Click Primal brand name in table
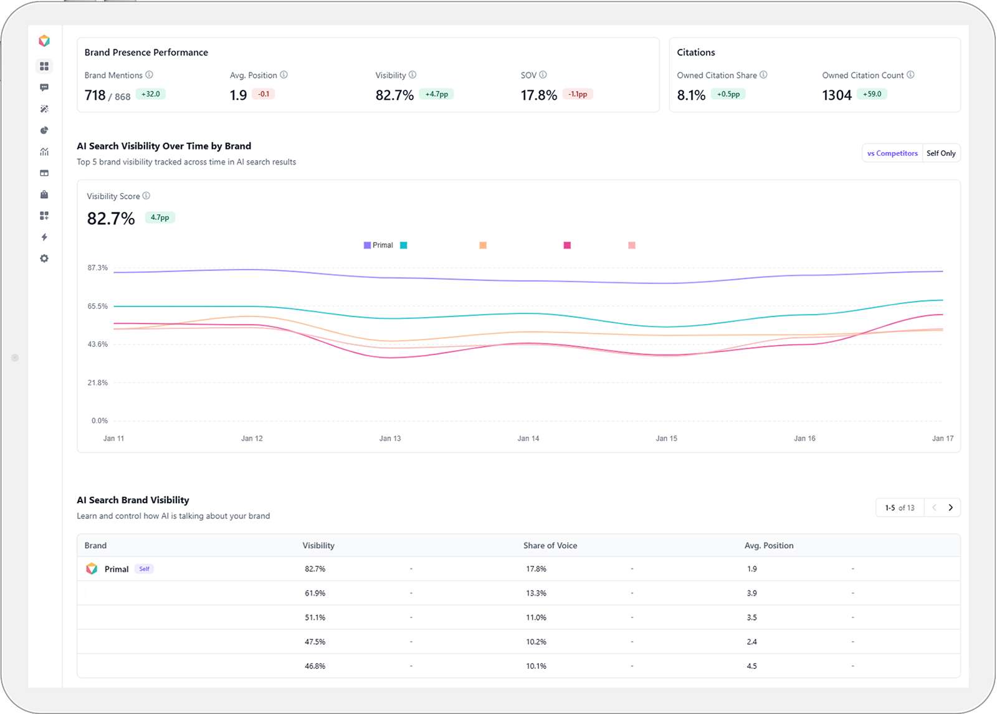The height and width of the screenshot is (714, 997). 117,569
